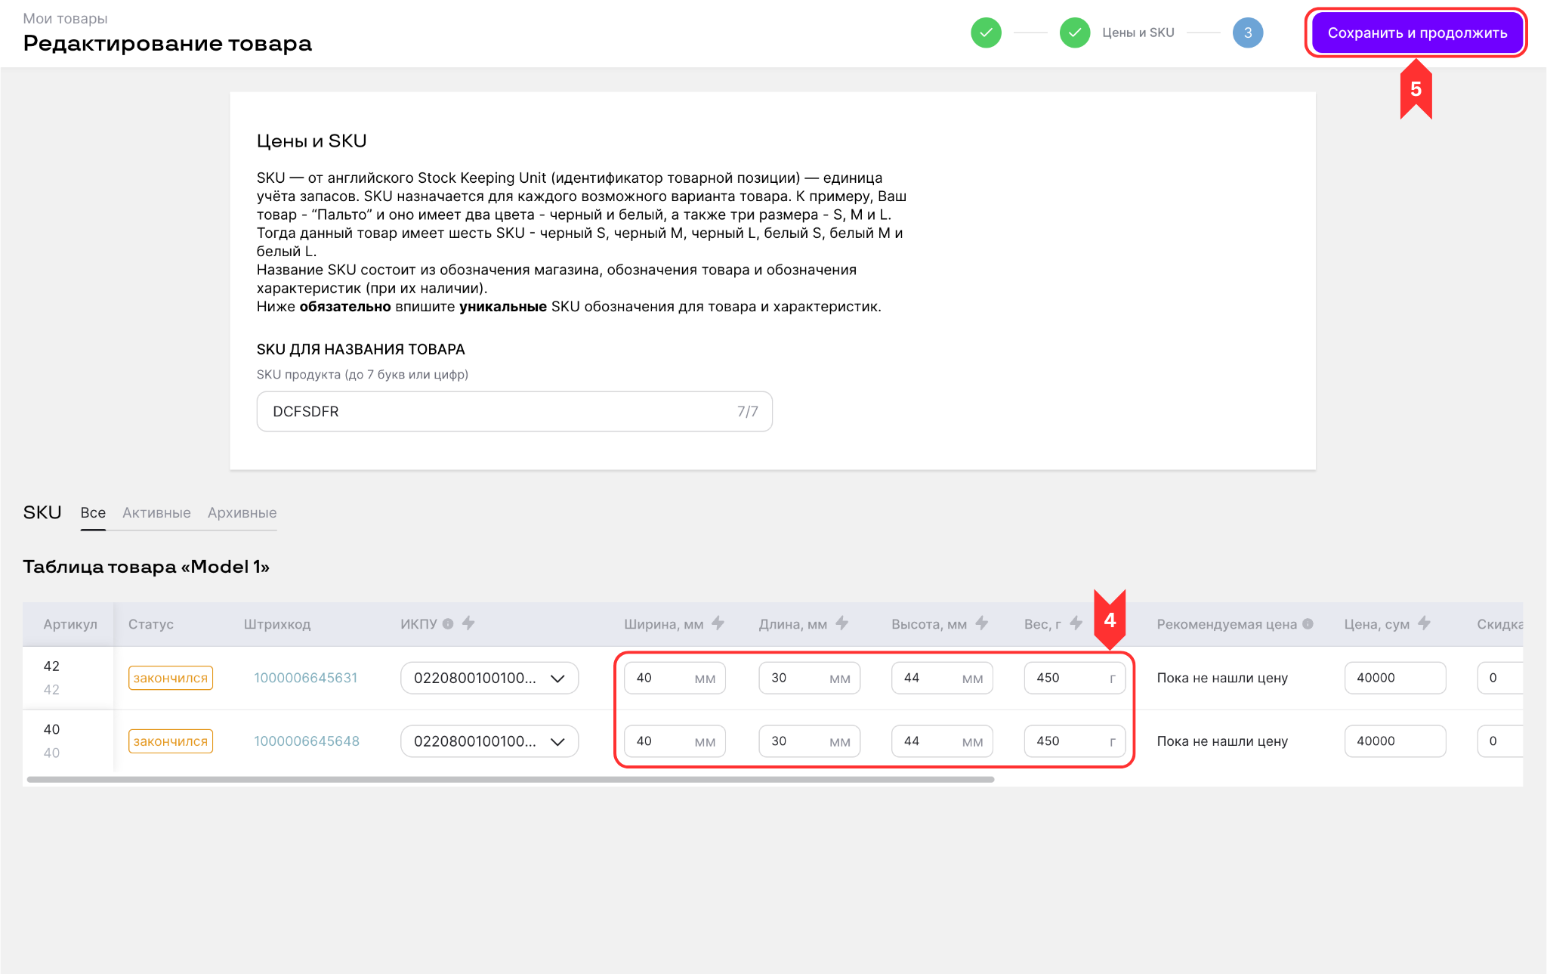Click the Артикул column header

[70, 624]
